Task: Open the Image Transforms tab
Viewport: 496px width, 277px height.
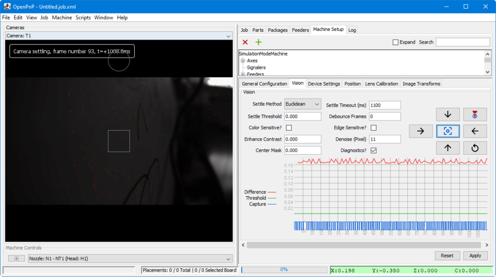Action: point(421,84)
